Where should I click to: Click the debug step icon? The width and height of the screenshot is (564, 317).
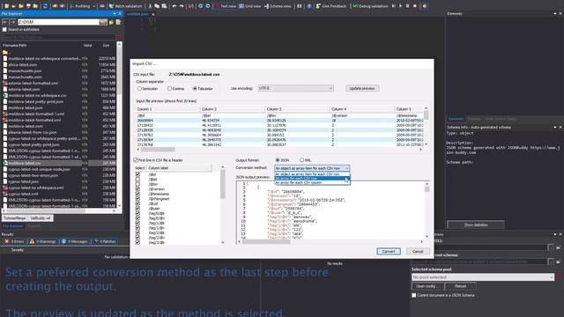click(x=394, y=6)
